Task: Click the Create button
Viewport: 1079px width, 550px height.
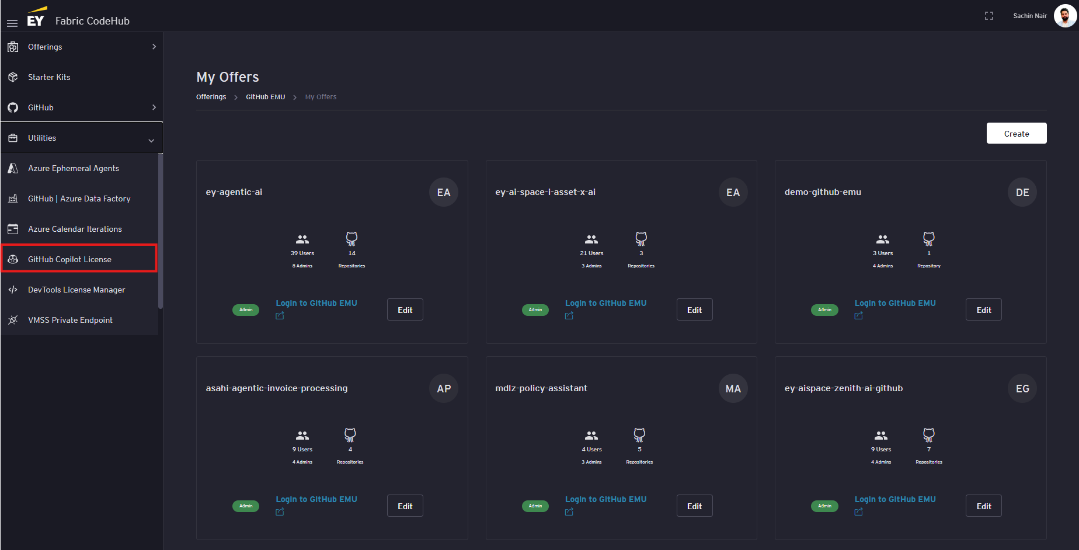Action: tap(1016, 133)
